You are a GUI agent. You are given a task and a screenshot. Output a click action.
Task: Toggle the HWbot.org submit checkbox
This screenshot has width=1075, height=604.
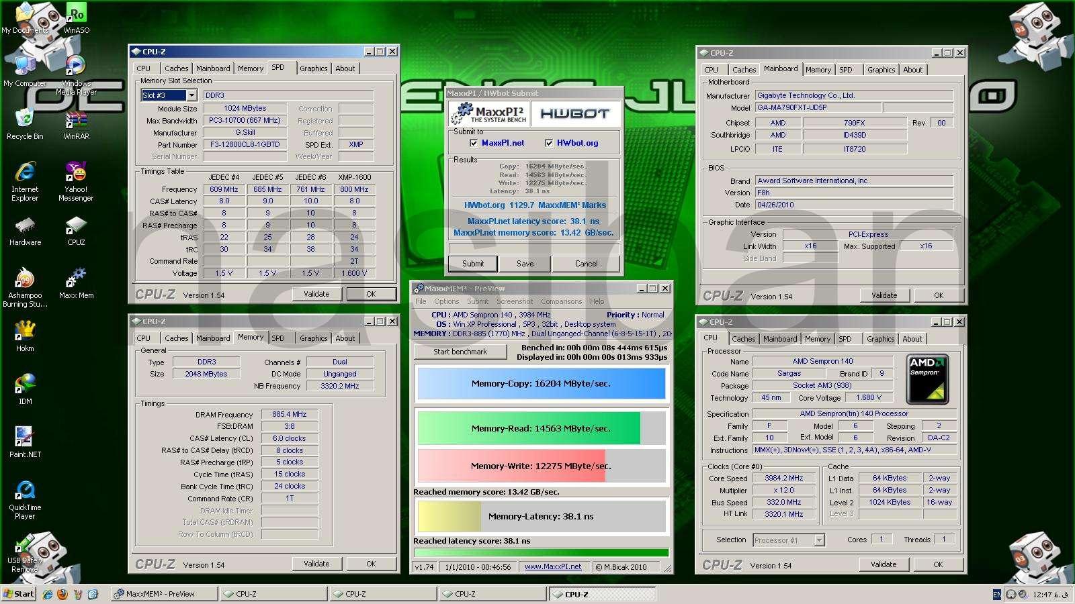coord(549,143)
